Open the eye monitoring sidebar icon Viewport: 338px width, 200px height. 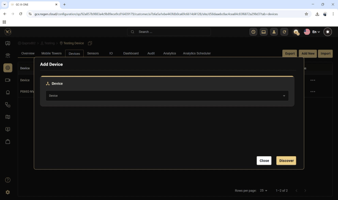[8, 56]
